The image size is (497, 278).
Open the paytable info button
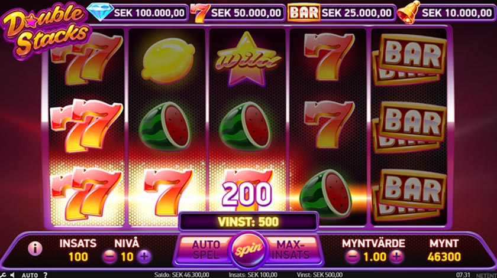[35, 248]
